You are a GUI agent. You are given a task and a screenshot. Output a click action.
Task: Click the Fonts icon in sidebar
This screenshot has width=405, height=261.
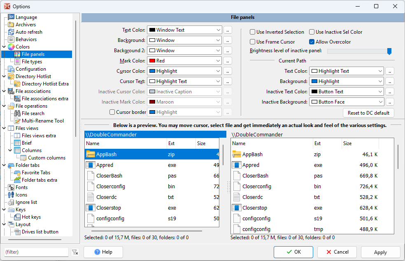click(x=11, y=187)
